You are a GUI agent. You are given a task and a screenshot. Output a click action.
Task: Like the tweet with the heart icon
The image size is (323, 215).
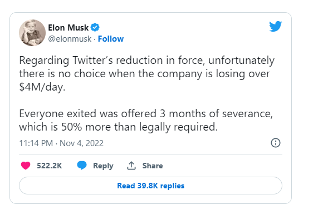26,166
